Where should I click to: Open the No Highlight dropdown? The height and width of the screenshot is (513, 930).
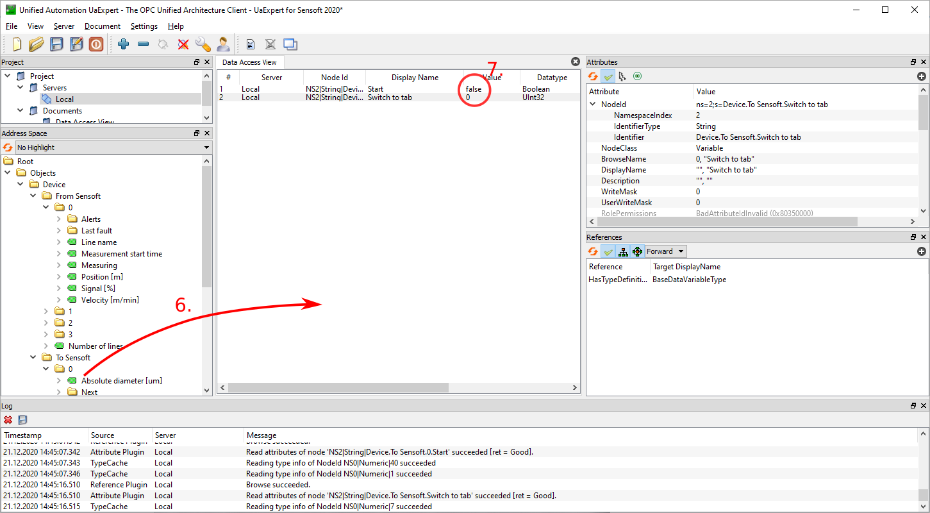[x=113, y=147]
